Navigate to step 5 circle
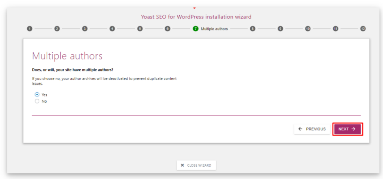Viewport: 383px width, 179px height. click(140, 29)
